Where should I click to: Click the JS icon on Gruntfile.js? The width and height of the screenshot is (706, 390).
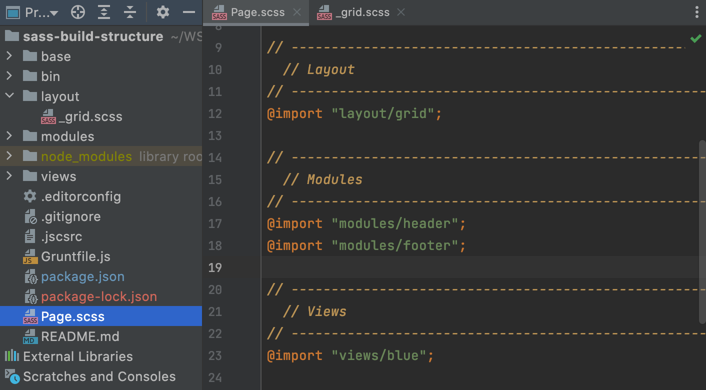[x=30, y=256]
